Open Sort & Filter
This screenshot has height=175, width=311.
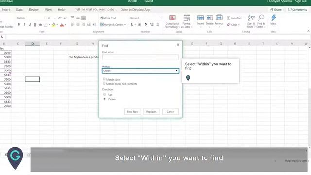coord(251,21)
